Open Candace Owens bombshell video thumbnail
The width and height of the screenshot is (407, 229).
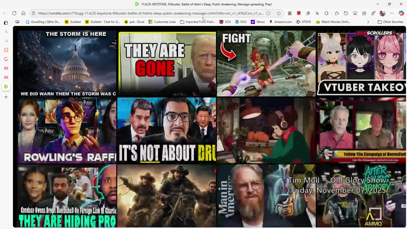pos(67,196)
